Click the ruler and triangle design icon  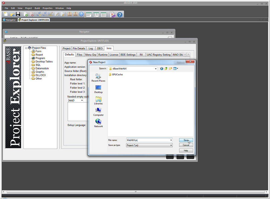pos(50,14)
